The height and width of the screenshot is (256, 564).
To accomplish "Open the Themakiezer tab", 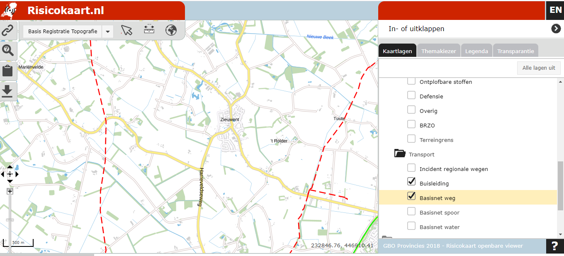I will (439, 51).
